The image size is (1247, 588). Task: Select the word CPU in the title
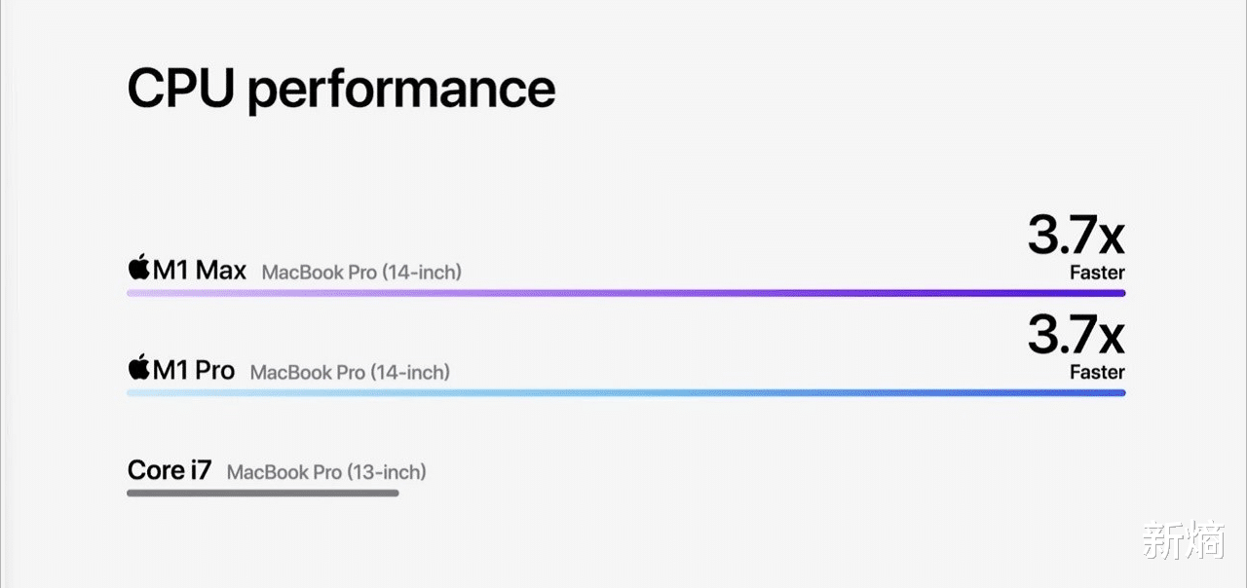[x=180, y=88]
